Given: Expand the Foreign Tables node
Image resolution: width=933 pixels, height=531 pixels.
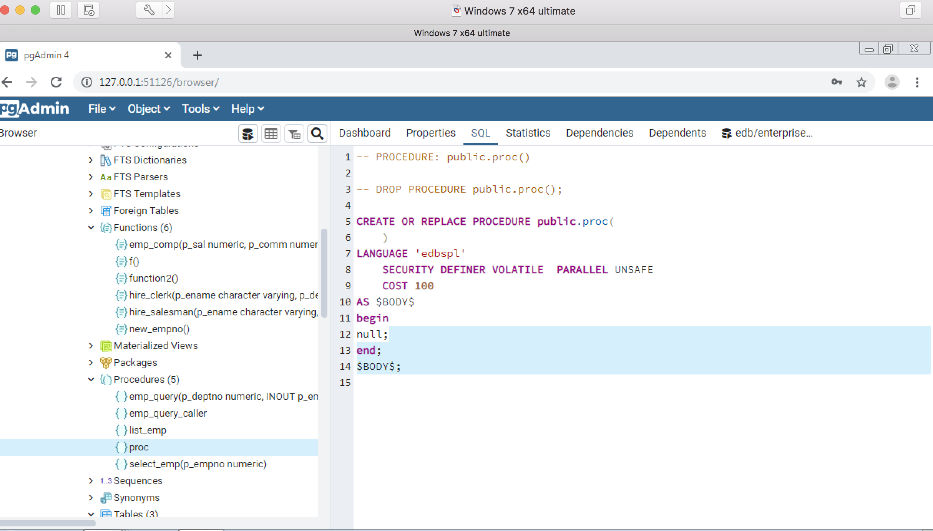Looking at the screenshot, I should (x=91, y=211).
